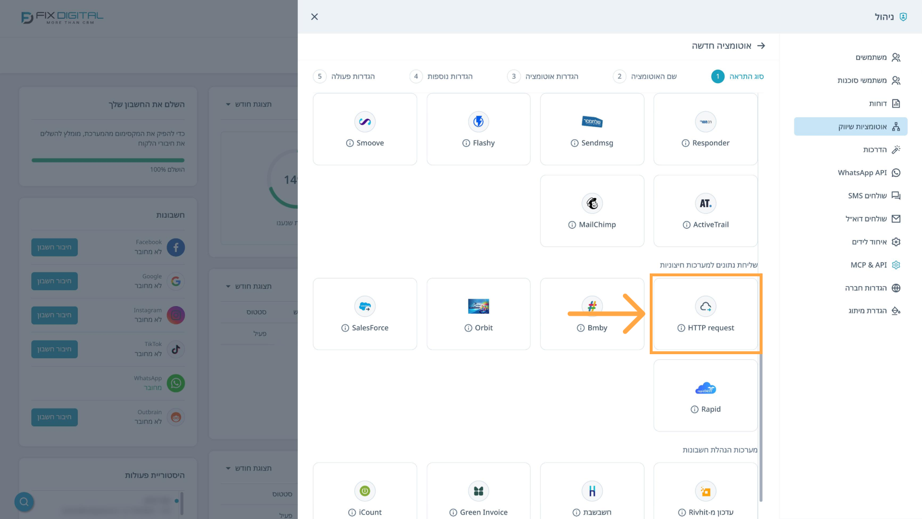Choose the MailChimp integration
The image size is (922, 519).
pos(592,210)
